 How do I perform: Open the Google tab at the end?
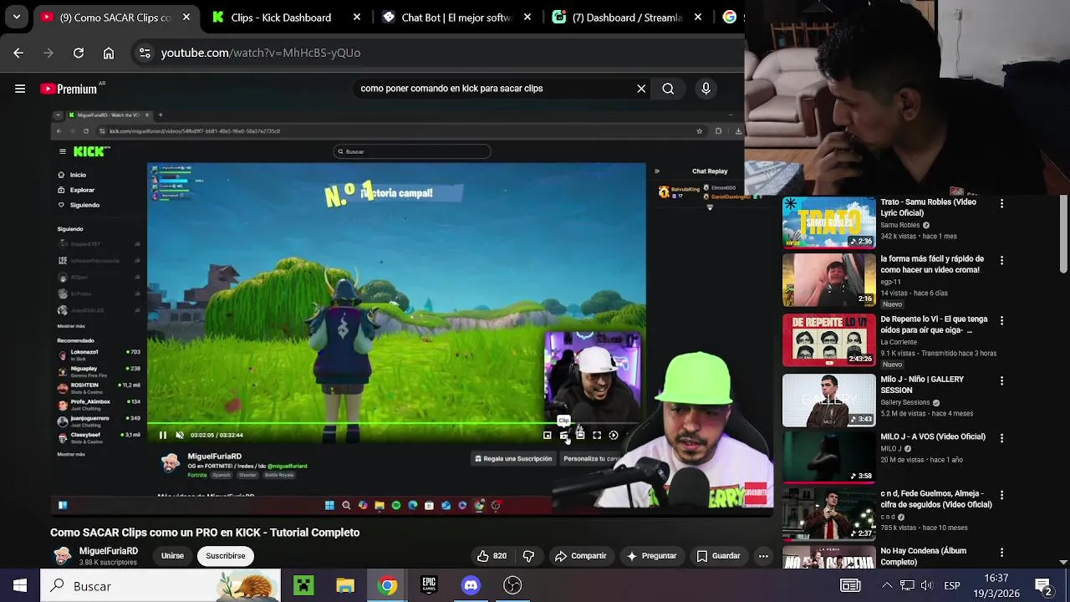730,17
